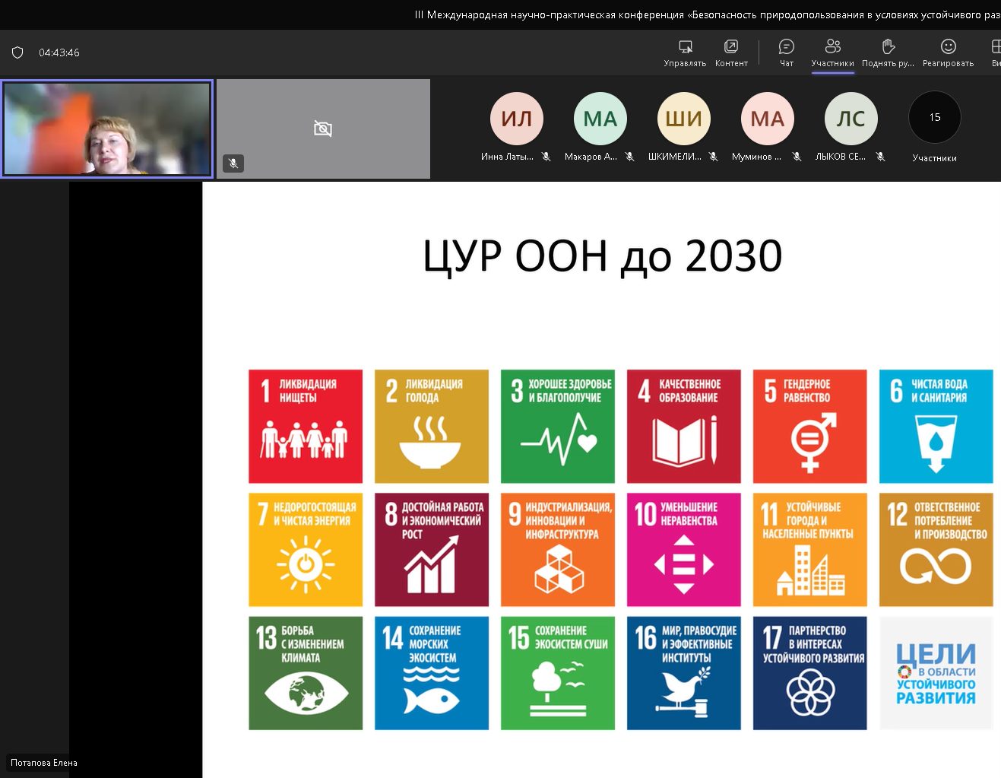Click muted mic icon beside Муминов
This screenshot has width=1001, height=778.
(797, 157)
